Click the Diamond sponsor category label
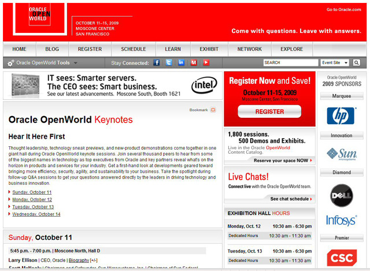Screen dimensions: 370x271 pos(342,172)
